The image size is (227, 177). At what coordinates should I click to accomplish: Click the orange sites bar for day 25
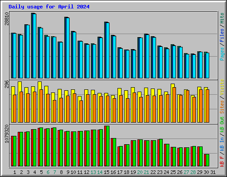[x=174, y=105]
